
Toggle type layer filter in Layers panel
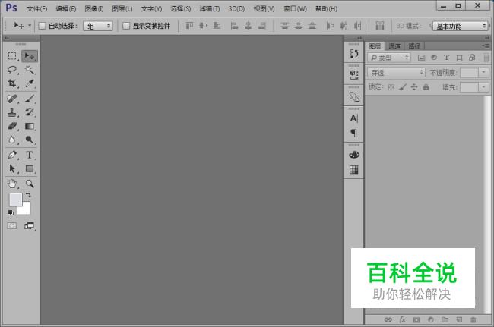[x=446, y=58]
